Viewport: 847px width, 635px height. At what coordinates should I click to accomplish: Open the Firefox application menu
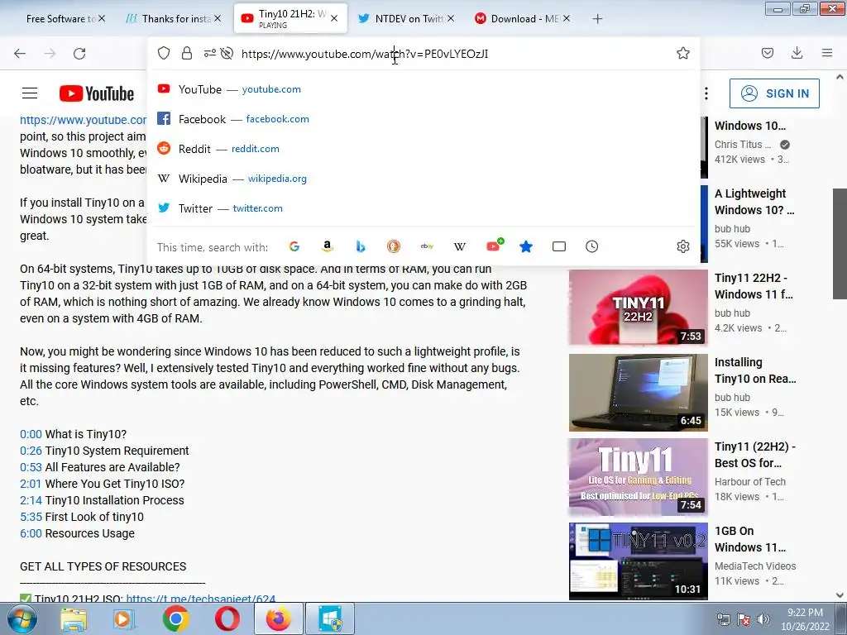pyautogui.click(x=827, y=53)
